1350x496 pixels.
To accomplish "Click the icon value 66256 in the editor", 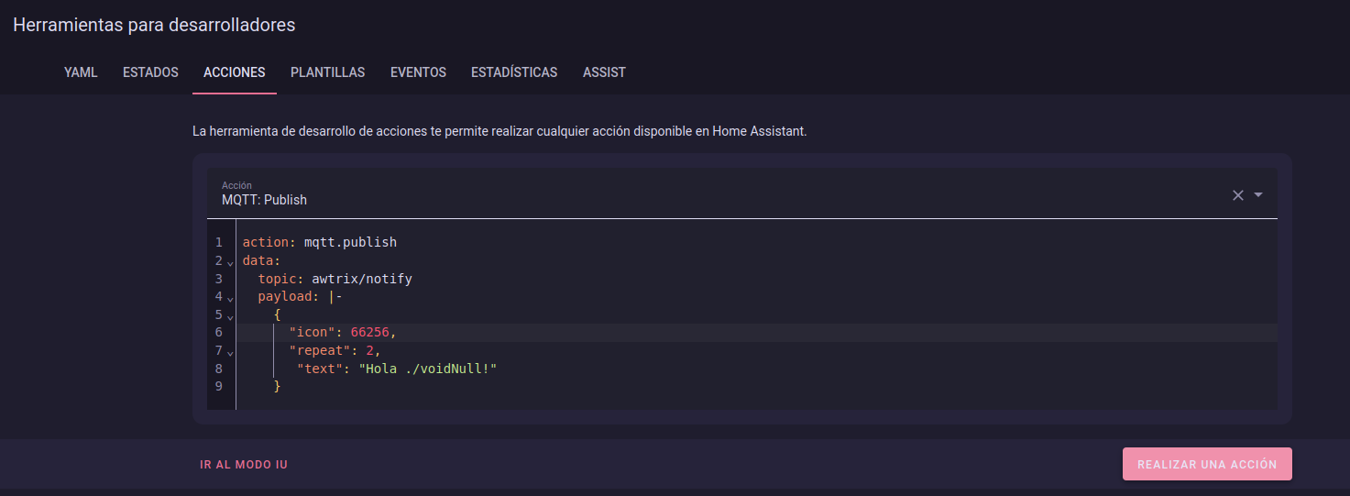I will [369, 332].
